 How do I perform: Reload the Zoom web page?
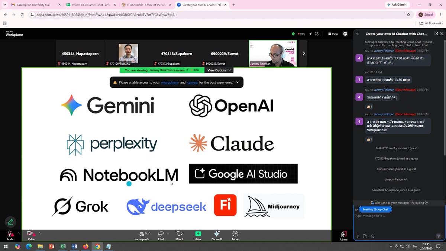tap(22, 15)
